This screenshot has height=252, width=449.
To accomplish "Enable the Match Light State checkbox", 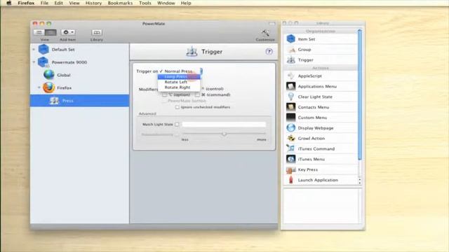I will pos(177,125).
